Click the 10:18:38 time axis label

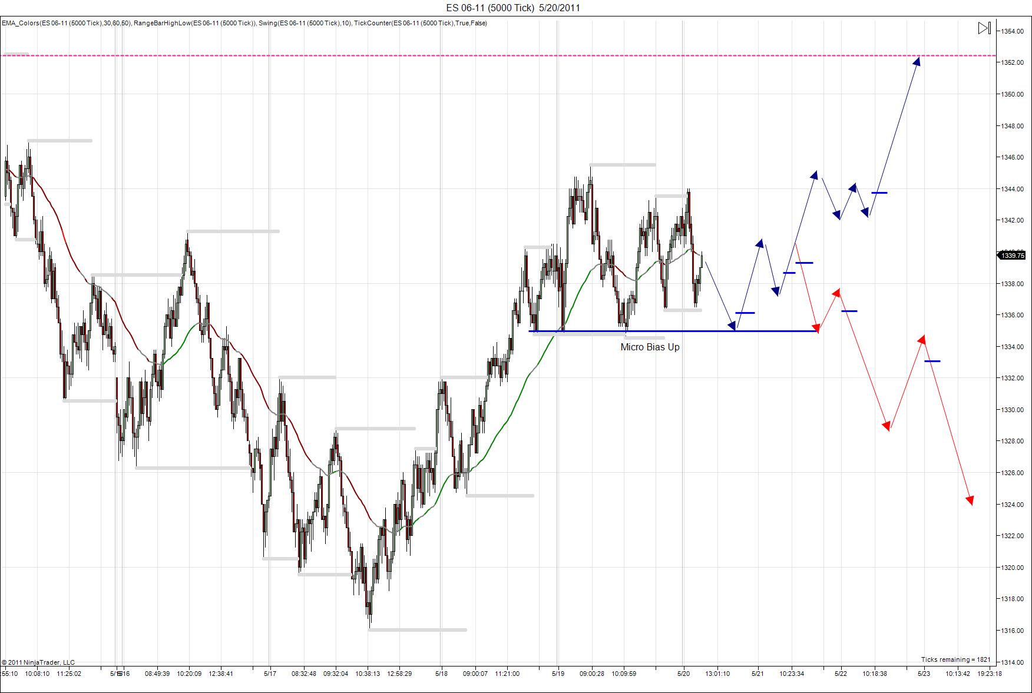click(x=875, y=674)
